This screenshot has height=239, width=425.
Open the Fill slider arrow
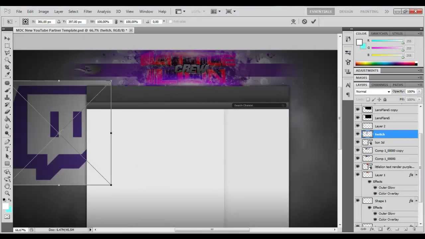tap(419, 100)
